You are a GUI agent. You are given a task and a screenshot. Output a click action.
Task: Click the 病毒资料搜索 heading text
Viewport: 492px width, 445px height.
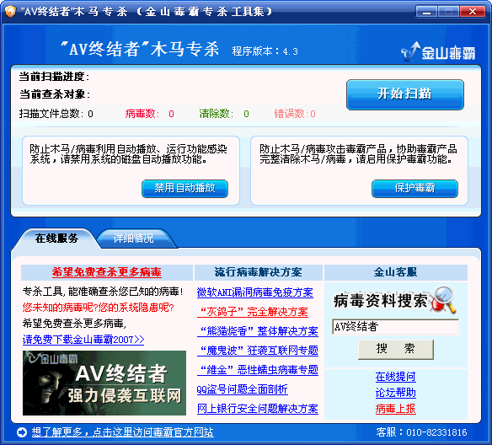tap(381, 301)
